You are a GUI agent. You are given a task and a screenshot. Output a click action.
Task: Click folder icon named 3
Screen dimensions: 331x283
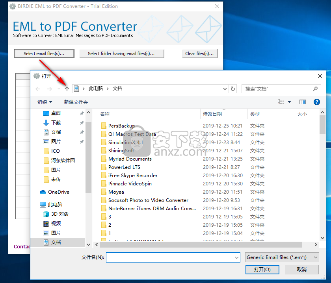click(104, 216)
